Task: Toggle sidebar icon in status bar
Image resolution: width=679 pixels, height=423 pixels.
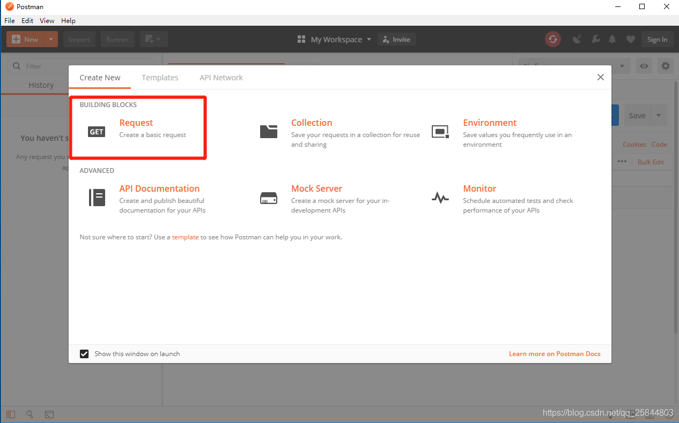Action: [11, 414]
